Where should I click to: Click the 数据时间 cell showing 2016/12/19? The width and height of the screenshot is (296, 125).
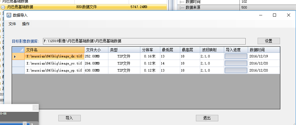tap(259, 57)
